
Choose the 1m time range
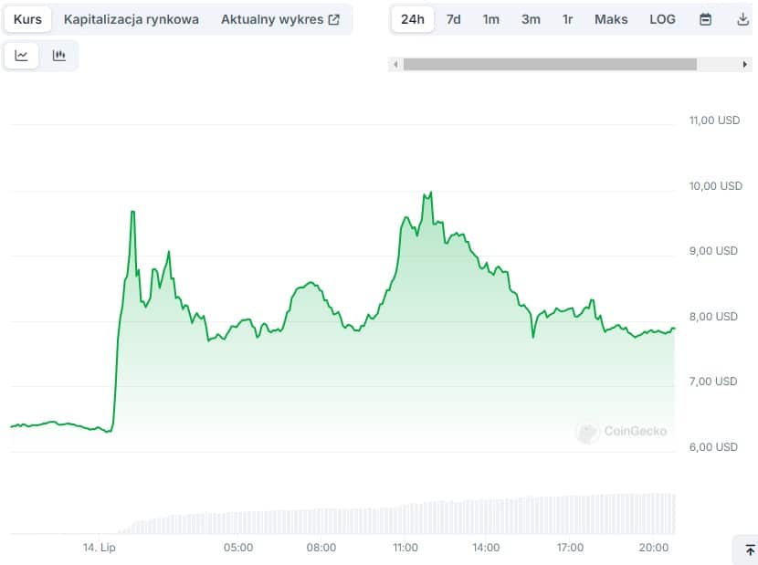point(491,19)
